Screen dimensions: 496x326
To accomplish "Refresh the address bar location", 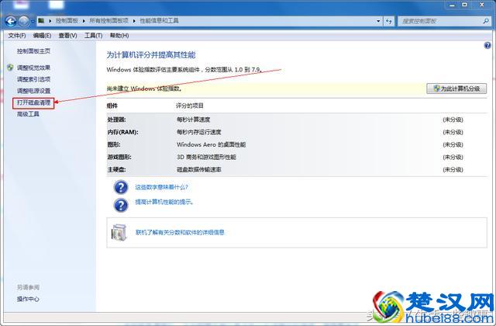I will pyautogui.click(x=389, y=21).
